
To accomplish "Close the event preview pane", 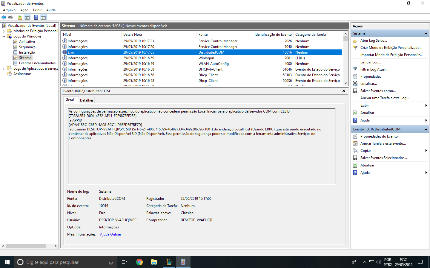I will 344,91.
